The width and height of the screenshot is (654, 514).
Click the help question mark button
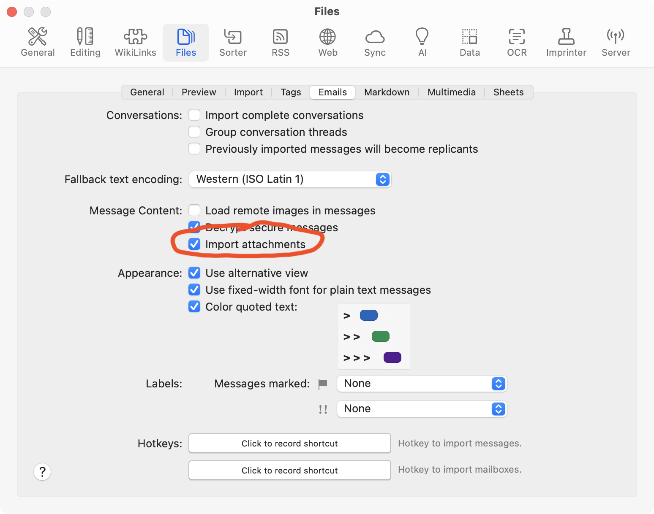tap(42, 472)
